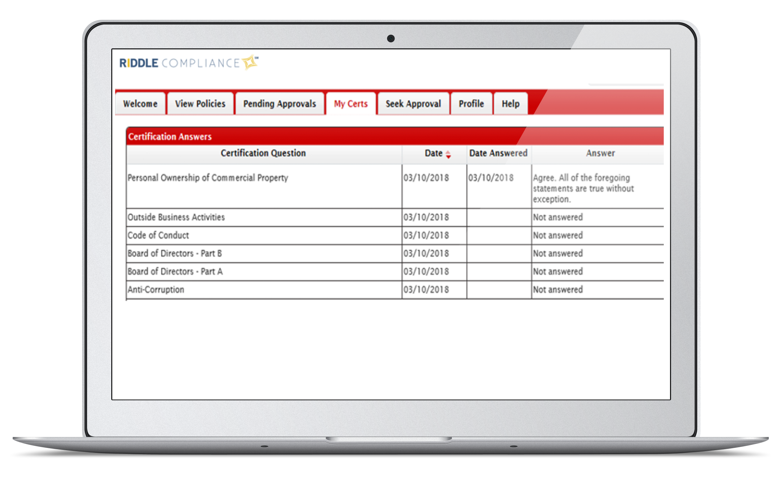Click Not answered in Anti-Corruption row
Screen dimensions: 782x483
[558, 290]
